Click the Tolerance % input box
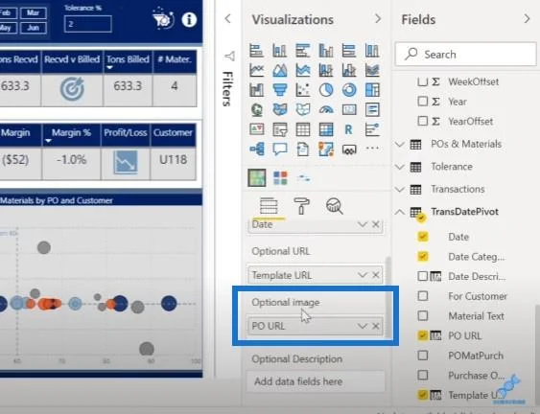The width and height of the screenshot is (540, 414). (x=88, y=24)
